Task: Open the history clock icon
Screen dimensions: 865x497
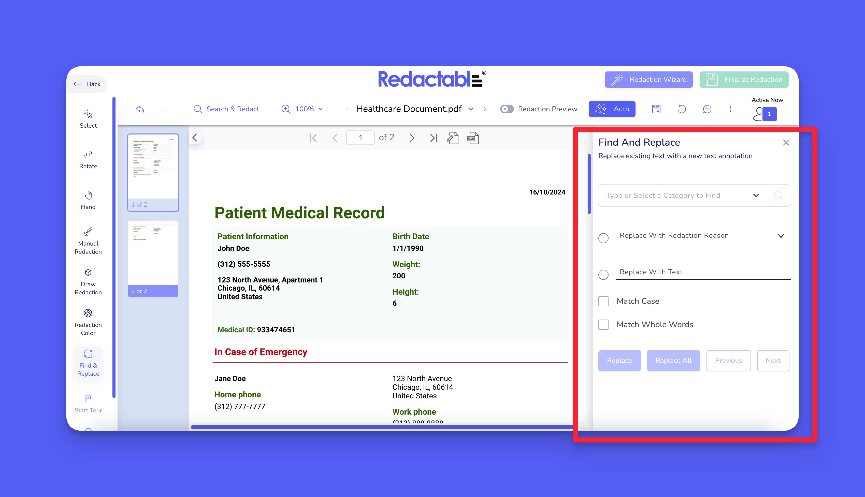Action: pos(682,109)
